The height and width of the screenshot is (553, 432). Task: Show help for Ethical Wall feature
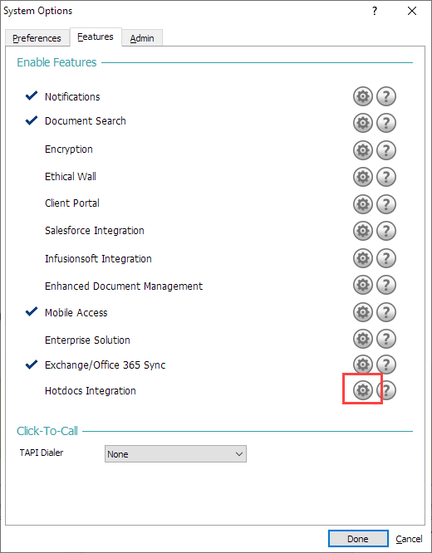386,176
